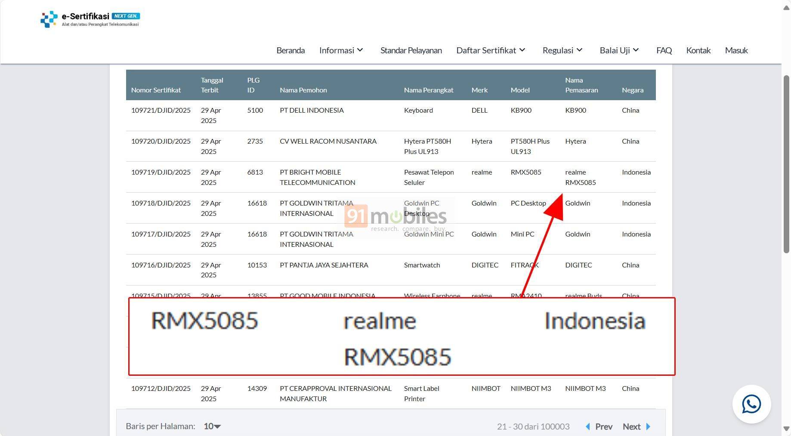Screen dimensions: 791x436
Task: Click Smartwatch device name cell
Action: [x=422, y=265]
